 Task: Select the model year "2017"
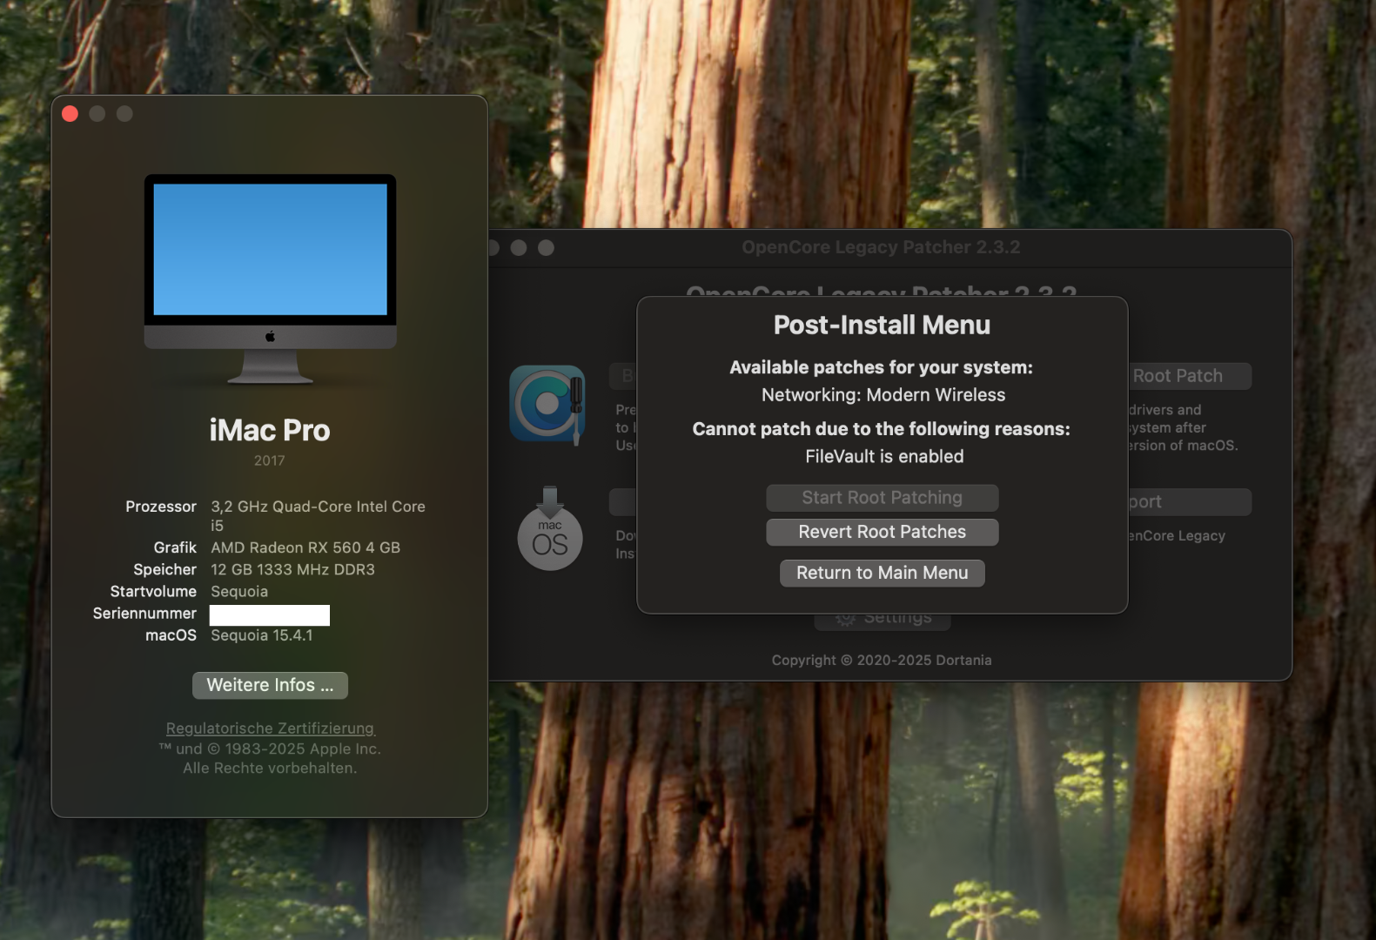(270, 460)
